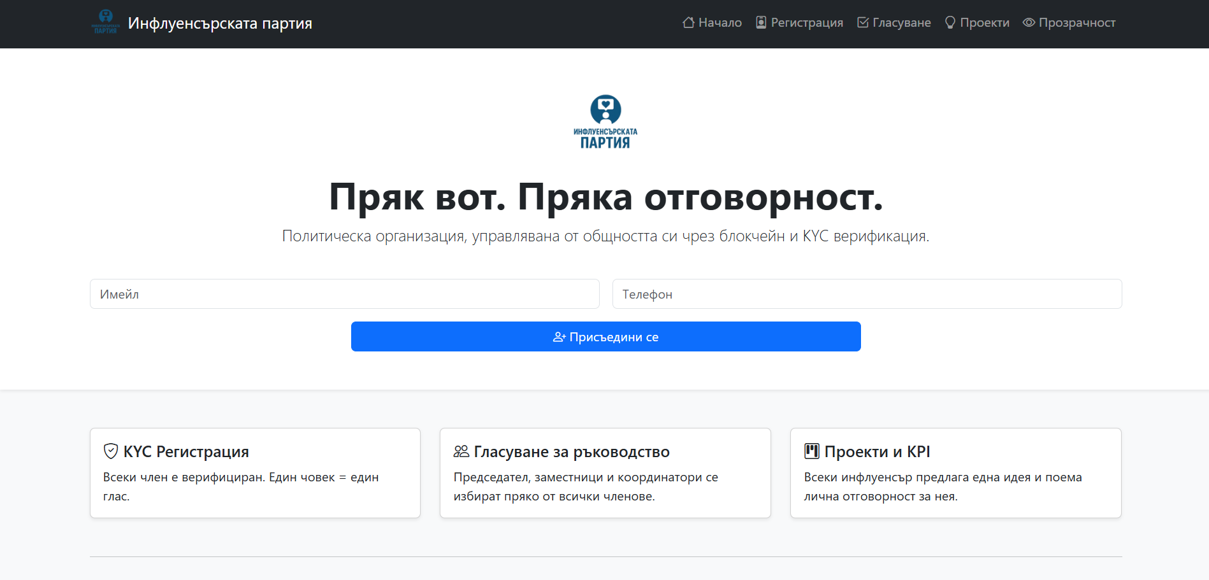Screen dimensions: 1209x580
Task: Click the people icon by Гласуване за ръководство
Action: pos(461,451)
